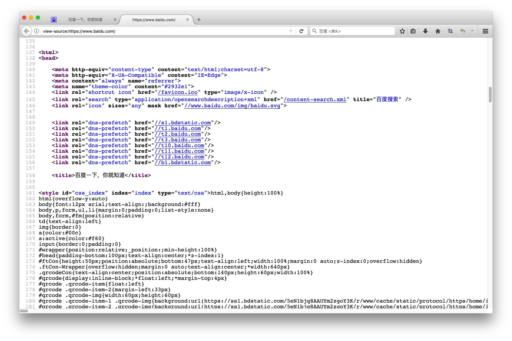Image resolution: width=512 pixels, height=341 pixels.
Task: Click the line a:active{color:#f60}
Action: (x=71, y=238)
